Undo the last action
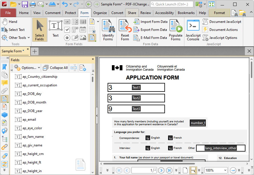This screenshot has height=175, width=254. click(x=65, y=4)
